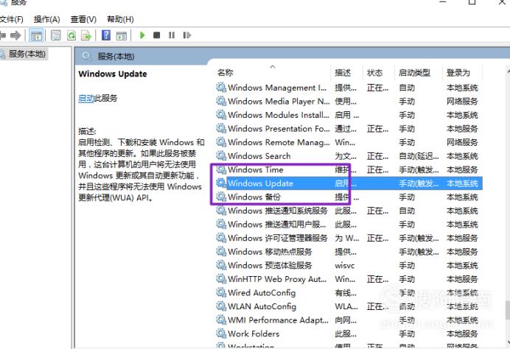Viewport: 510px width, 349px height.
Task: Click the 自动(延迟... startup type of Windows Search
Action: click(x=419, y=156)
